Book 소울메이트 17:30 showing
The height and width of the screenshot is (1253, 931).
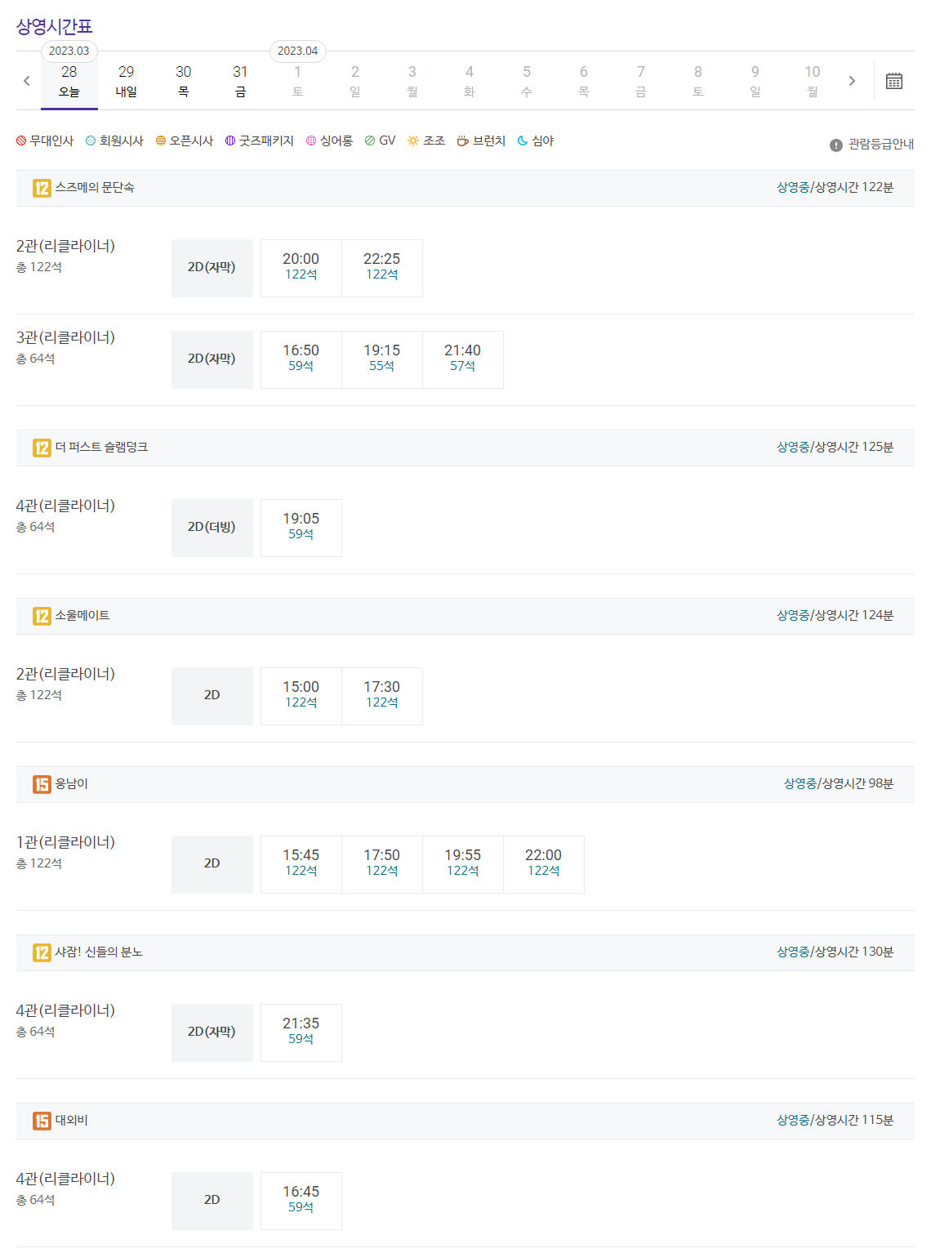click(x=382, y=696)
